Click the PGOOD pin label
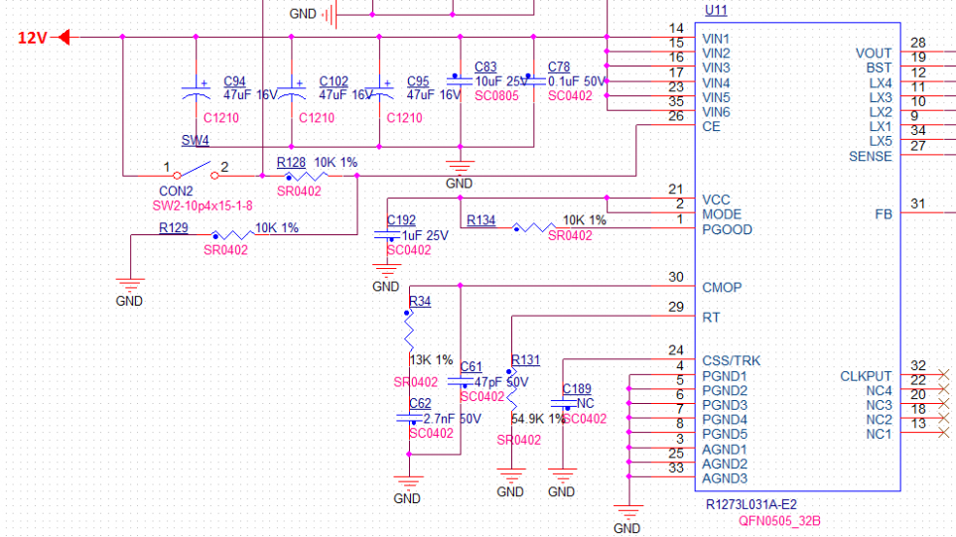 [727, 230]
